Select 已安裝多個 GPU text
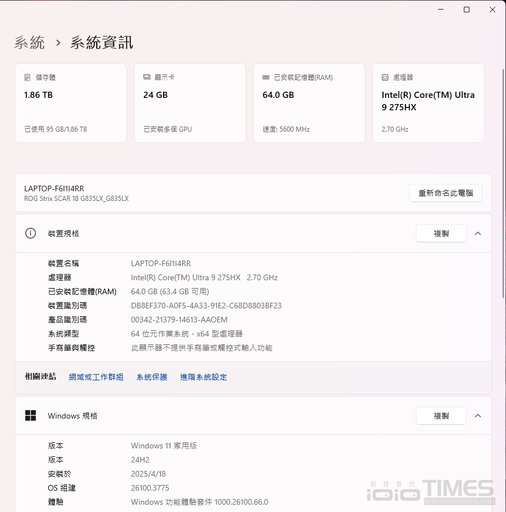The width and height of the screenshot is (506, 512). point(168,129)
